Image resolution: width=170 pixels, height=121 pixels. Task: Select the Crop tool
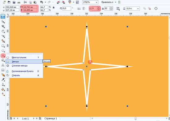point(3,26)
